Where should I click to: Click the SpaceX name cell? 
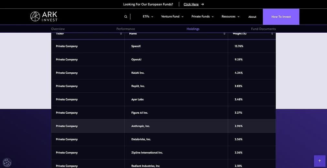tap(136, 46)
